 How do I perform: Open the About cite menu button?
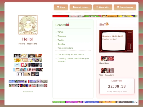tap(102, 7)
